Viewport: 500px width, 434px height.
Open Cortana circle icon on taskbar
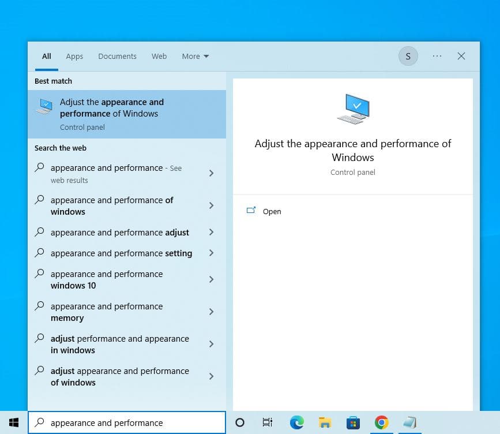pyautogui.click(x=240, y=422)
